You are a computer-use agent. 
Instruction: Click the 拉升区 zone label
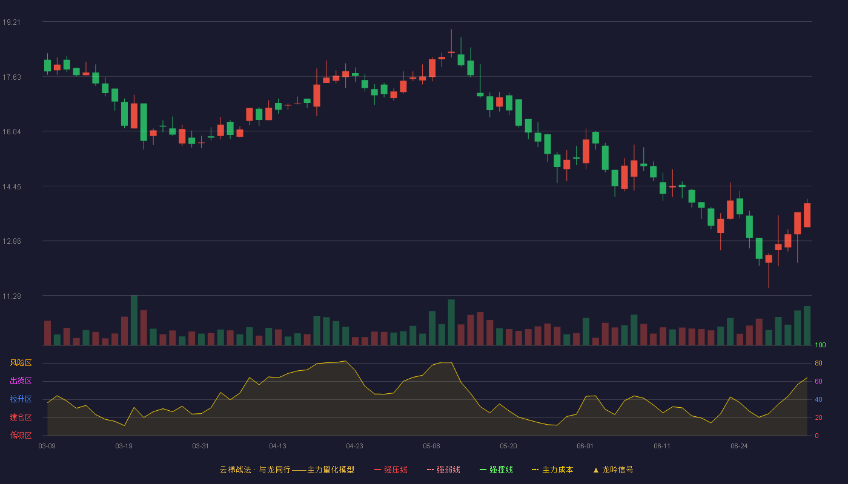click(21, 399)
